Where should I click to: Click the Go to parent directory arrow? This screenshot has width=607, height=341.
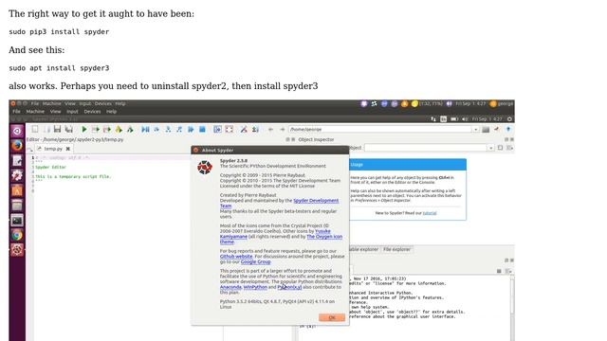coord(508,129)
